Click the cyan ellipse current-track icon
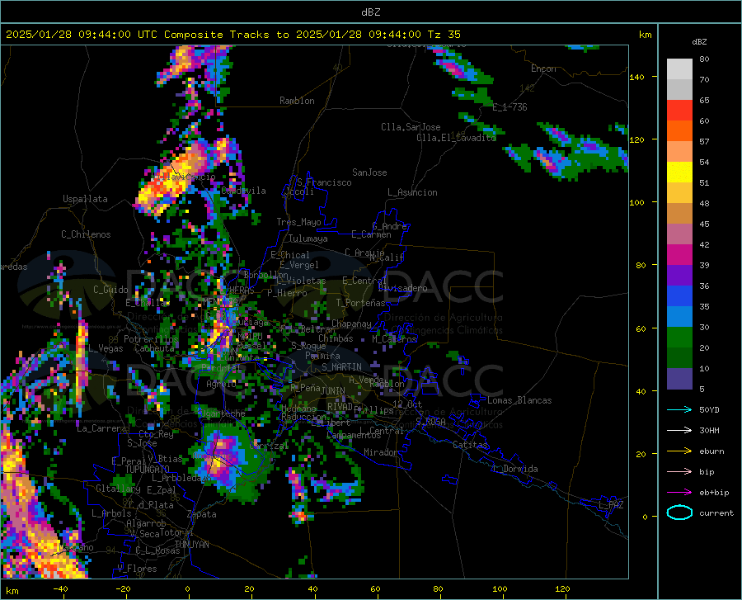The width and height of the screenshot is (742, 600). [679, 513]
